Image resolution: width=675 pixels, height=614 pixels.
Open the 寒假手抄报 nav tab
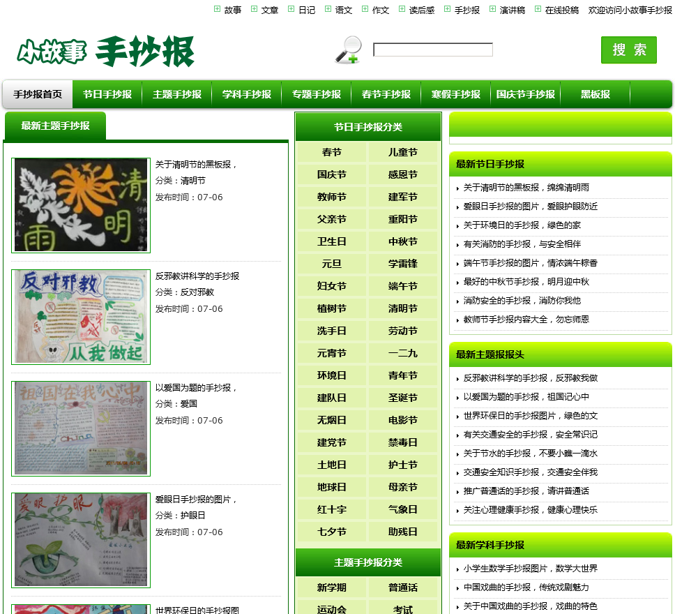tap(456, 94)
